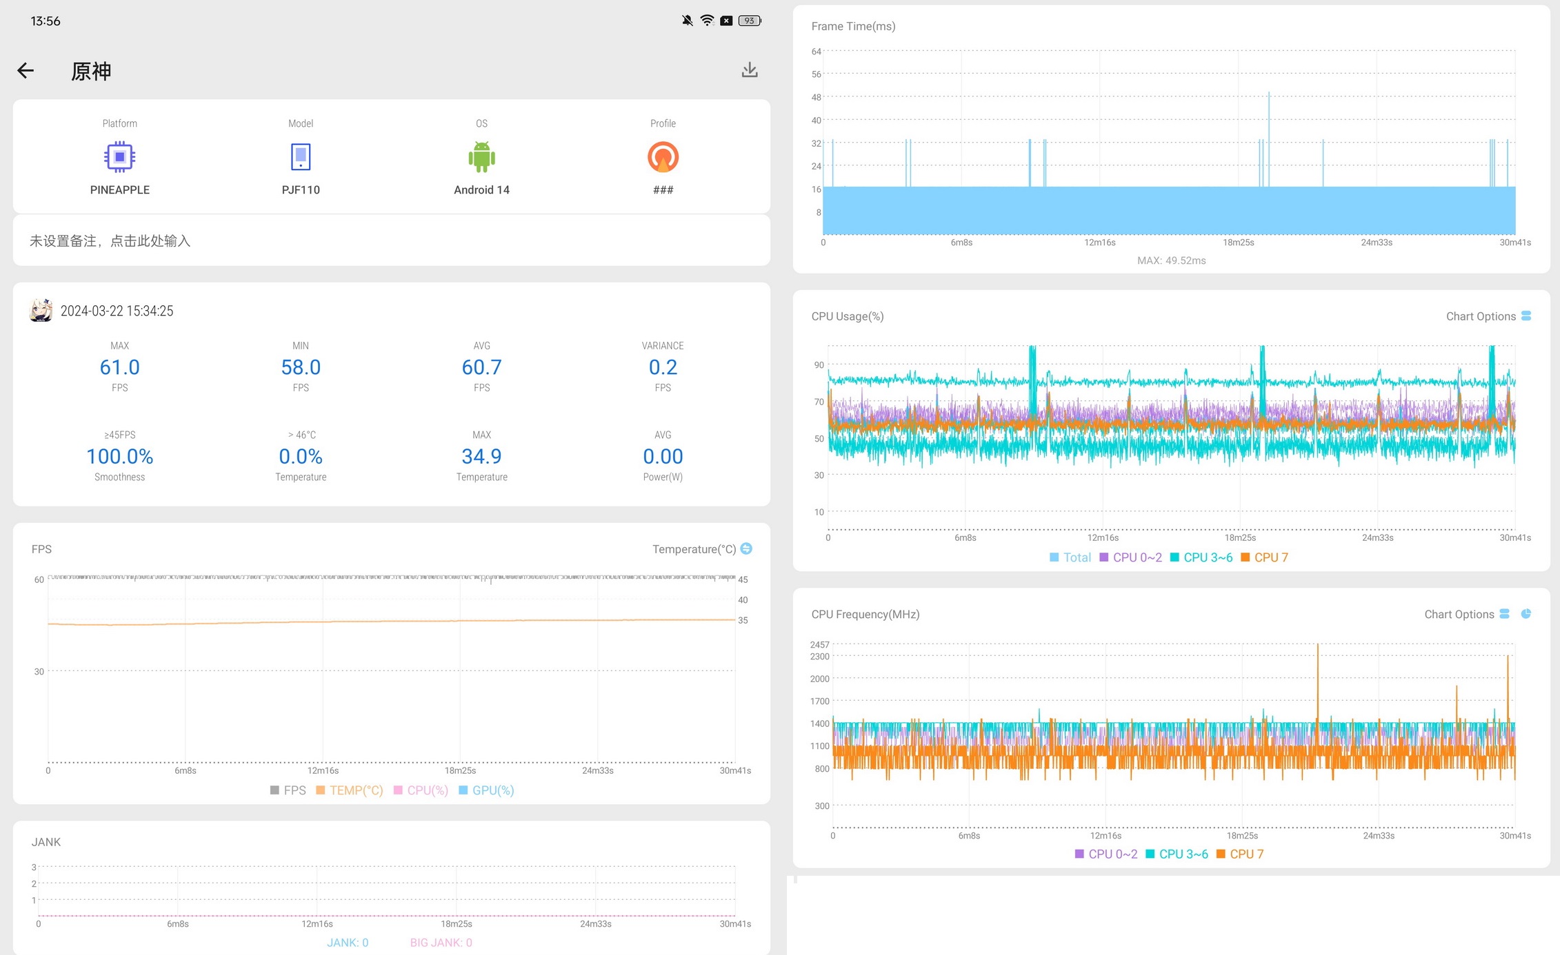1560x955 pixels.
Task: Click the BIG JANK: 0 label
Action: (441, 942)
